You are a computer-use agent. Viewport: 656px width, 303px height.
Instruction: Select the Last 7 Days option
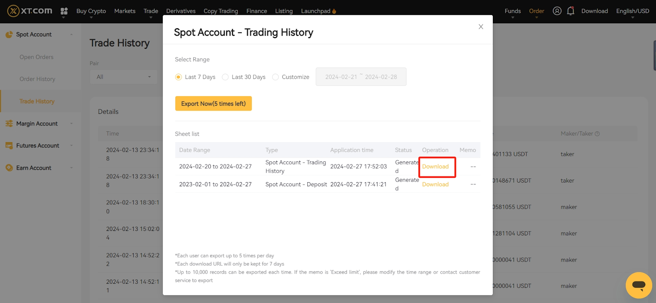click(x=178, y=77)
